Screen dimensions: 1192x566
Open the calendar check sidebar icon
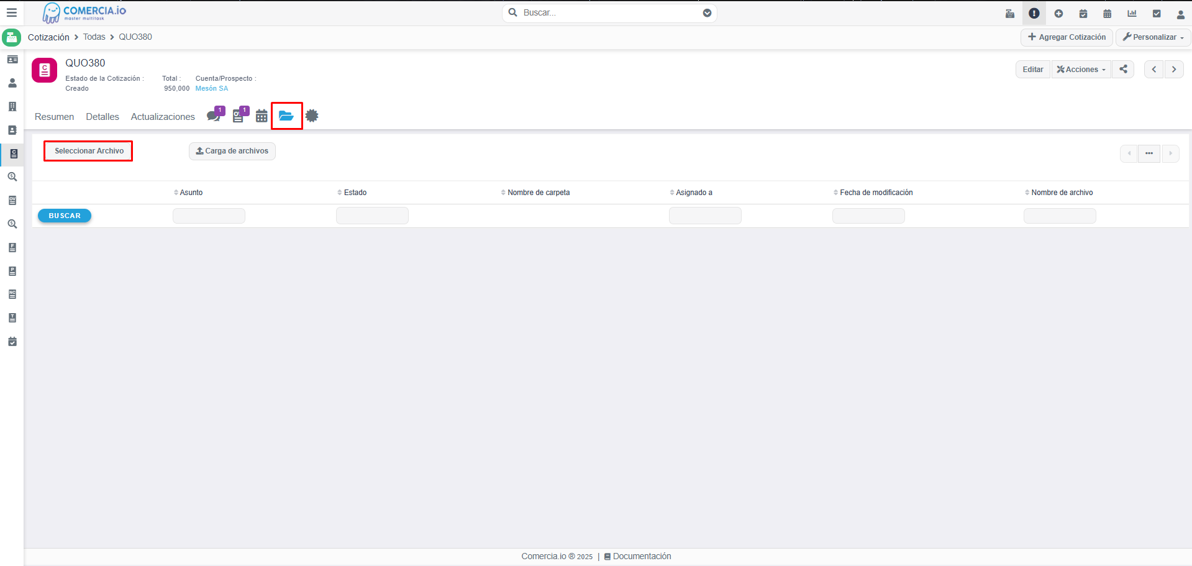click(12, 342)
